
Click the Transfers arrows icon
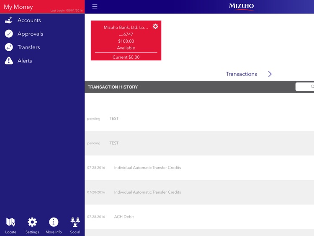click(x=9, y=47)
